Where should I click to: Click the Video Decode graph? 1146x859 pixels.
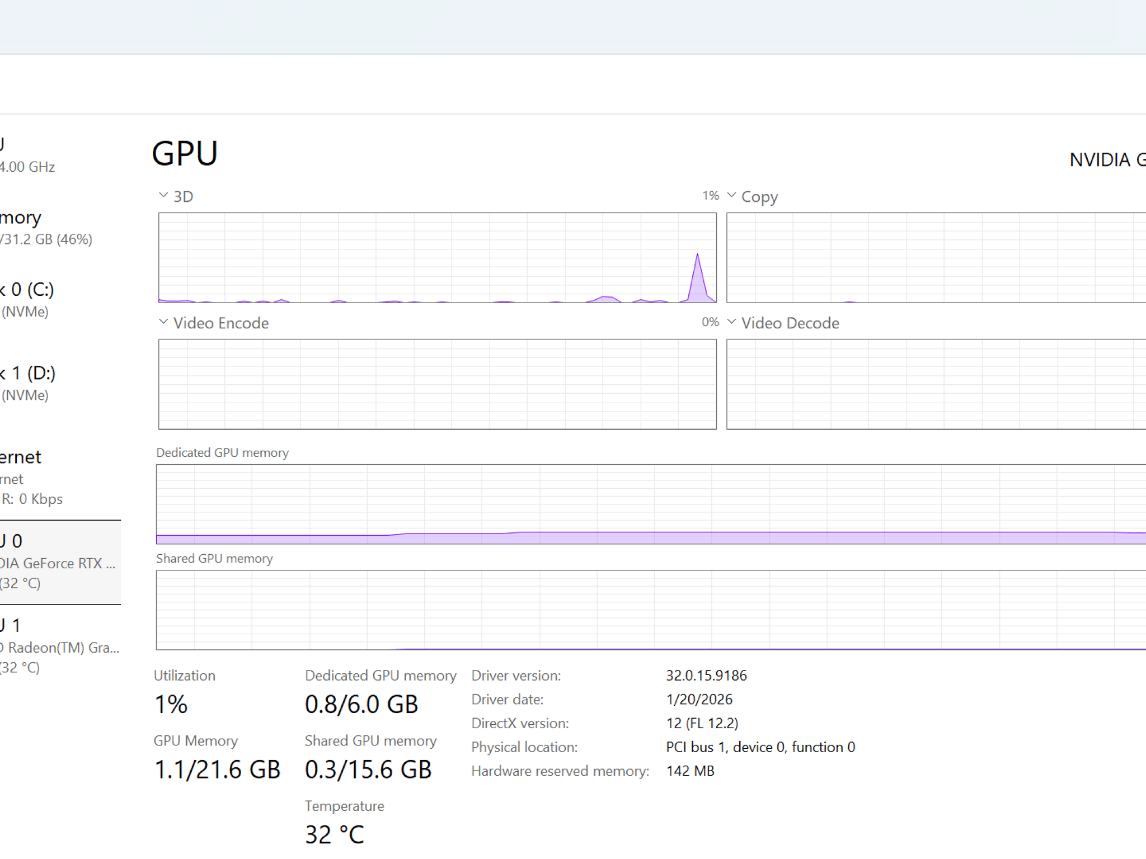(936, 384)
